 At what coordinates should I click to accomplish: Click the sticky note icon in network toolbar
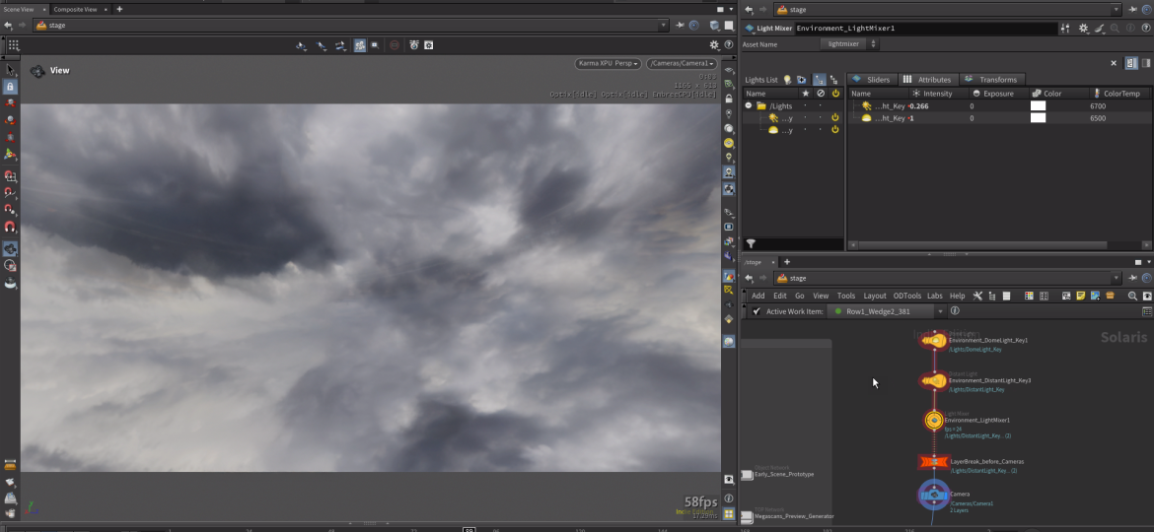1080,296
